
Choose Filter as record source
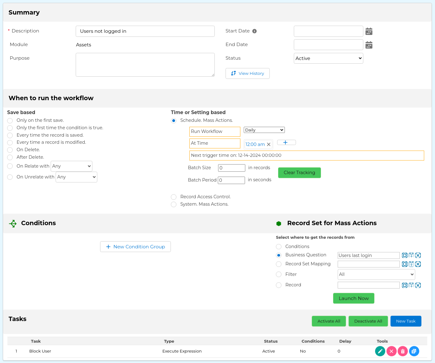coord(279,275)
